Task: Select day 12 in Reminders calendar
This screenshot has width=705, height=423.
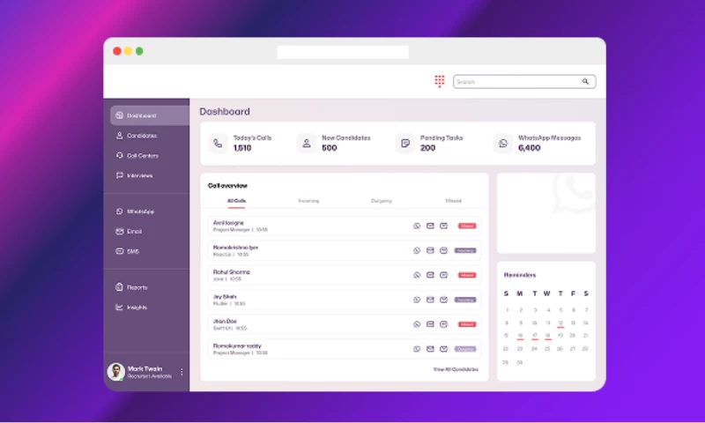Action: 560,323
